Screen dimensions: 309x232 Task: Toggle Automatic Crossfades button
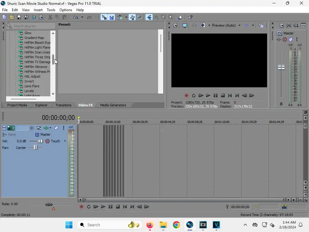[112, 17]
